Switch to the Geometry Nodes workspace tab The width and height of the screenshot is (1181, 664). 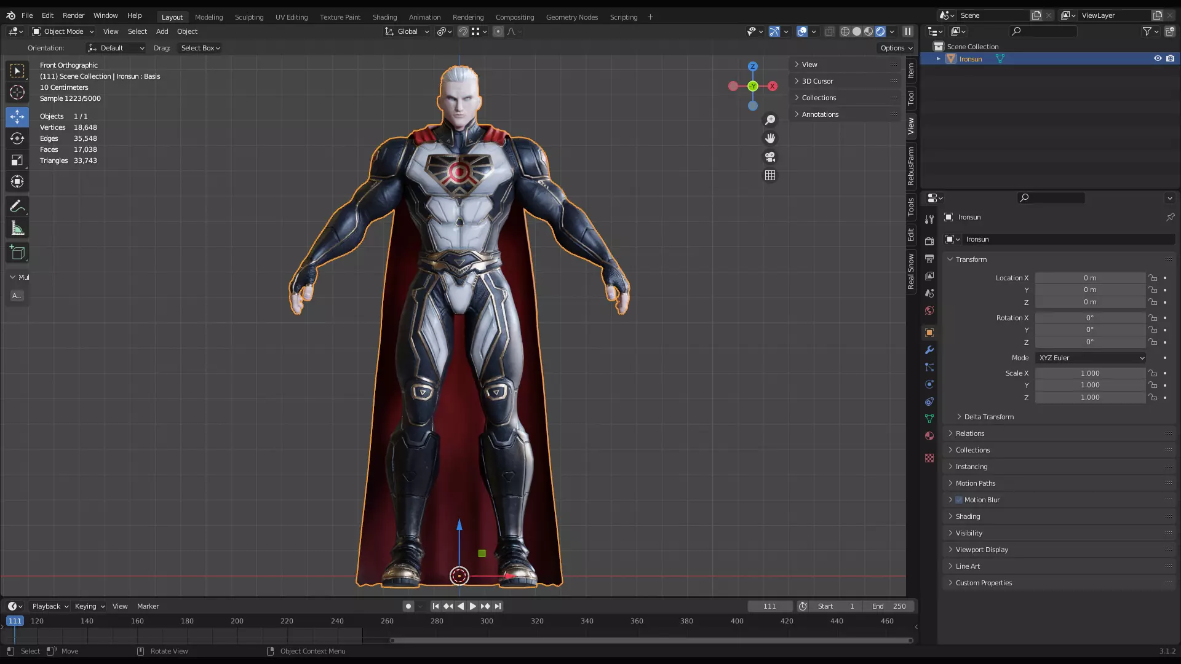click(x=572, y=17)
